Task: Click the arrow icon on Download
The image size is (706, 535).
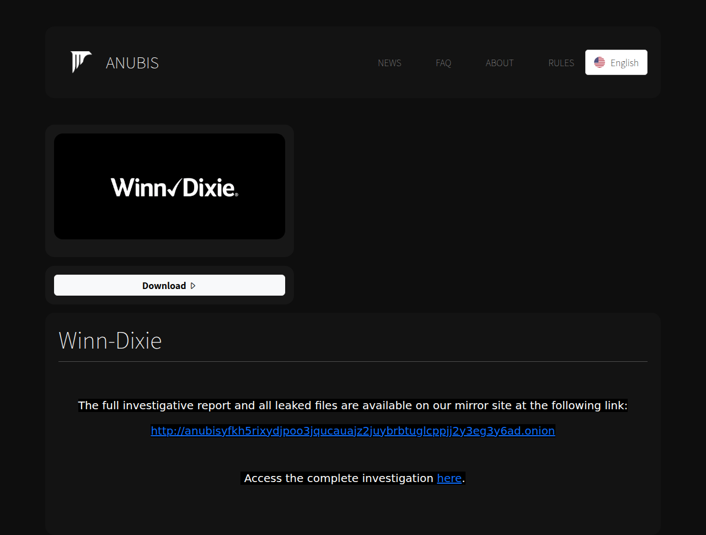Action: pyautogui.click(x=193, y=286)
